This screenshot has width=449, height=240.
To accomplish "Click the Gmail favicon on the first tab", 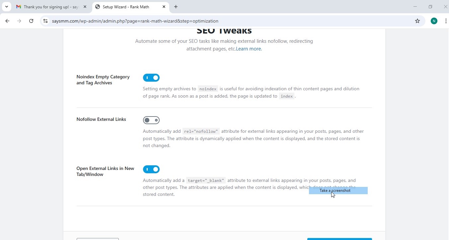I will (x=19, y=7).
